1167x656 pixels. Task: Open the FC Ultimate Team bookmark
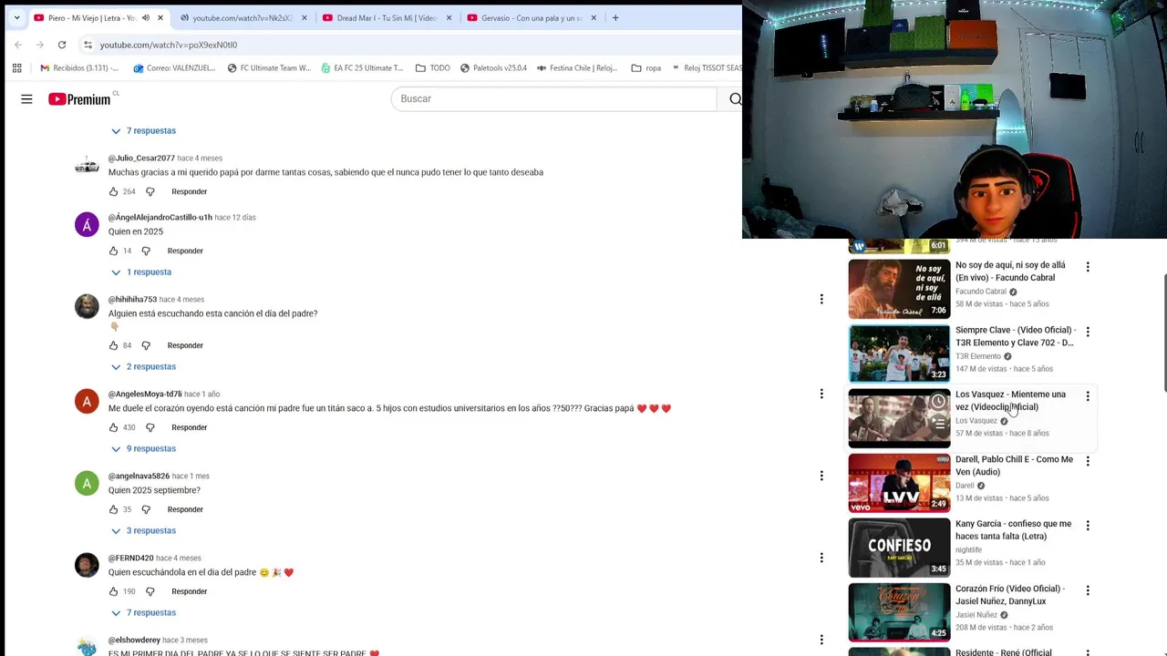click(269, 67)
